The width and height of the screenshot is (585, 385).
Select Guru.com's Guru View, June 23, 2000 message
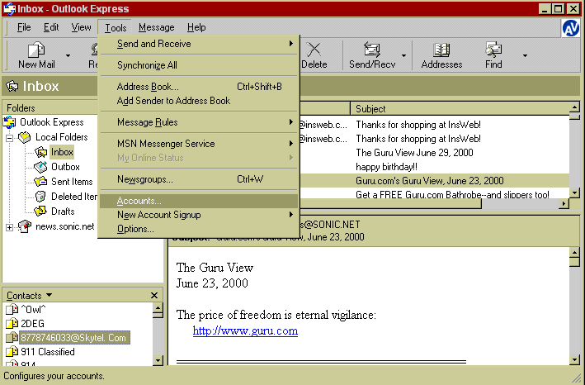tap(429, 181)
